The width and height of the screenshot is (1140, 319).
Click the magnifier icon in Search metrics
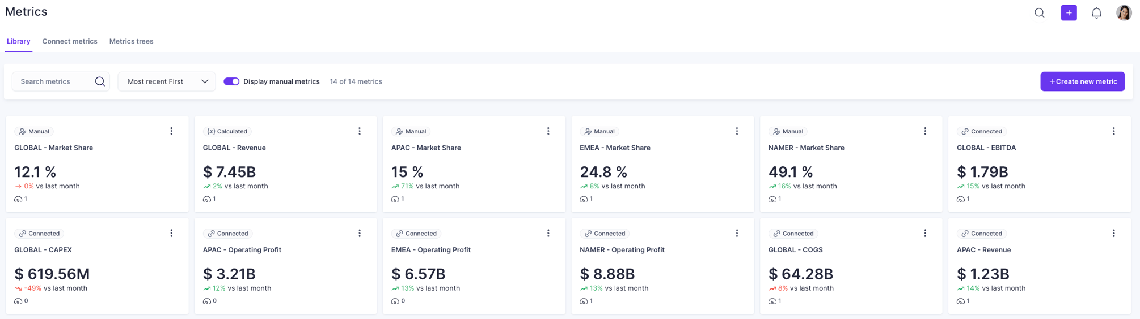point(100,81)
